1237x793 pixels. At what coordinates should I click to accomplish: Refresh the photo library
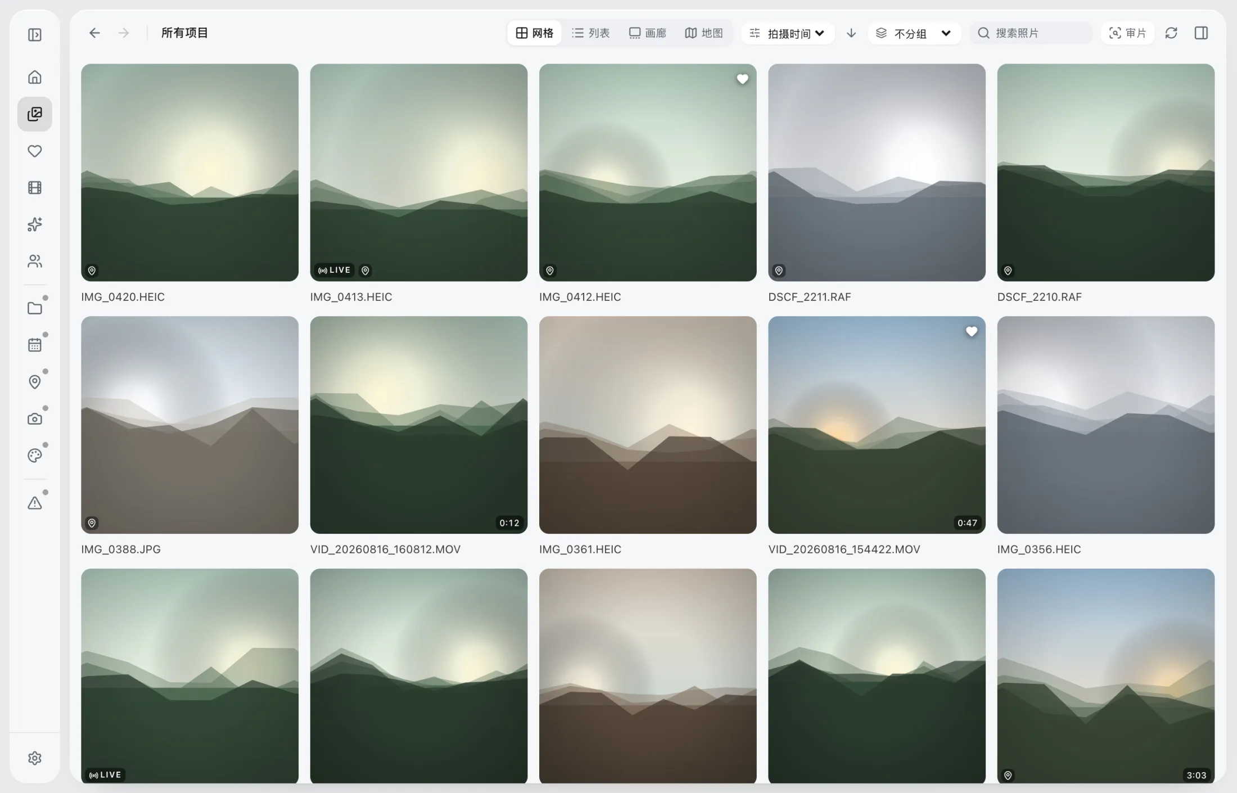1171,33
